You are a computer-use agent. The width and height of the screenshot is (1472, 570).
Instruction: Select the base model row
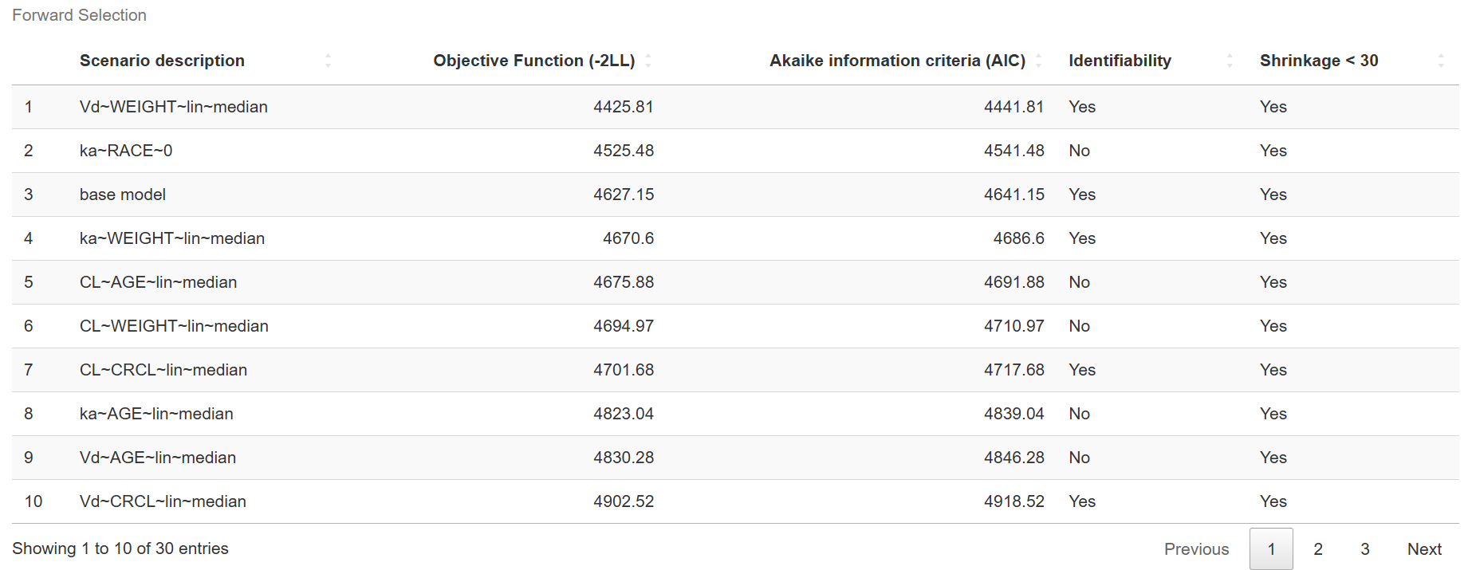[735, 195]
